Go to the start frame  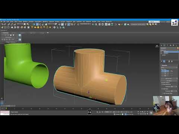[x=138, y=112]
